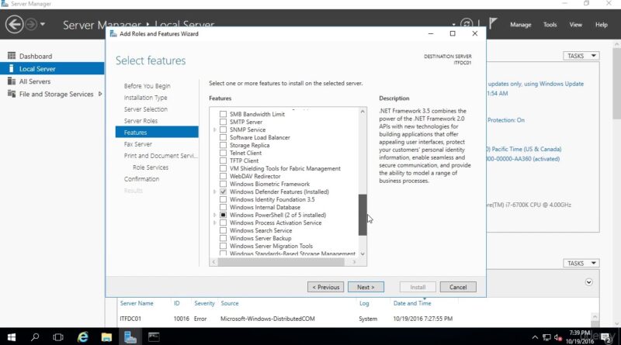Image resolution: width=621 pixels, height=345 pixels.
Task: Open the upper TASKS dropdown
Action: (581, 56)
